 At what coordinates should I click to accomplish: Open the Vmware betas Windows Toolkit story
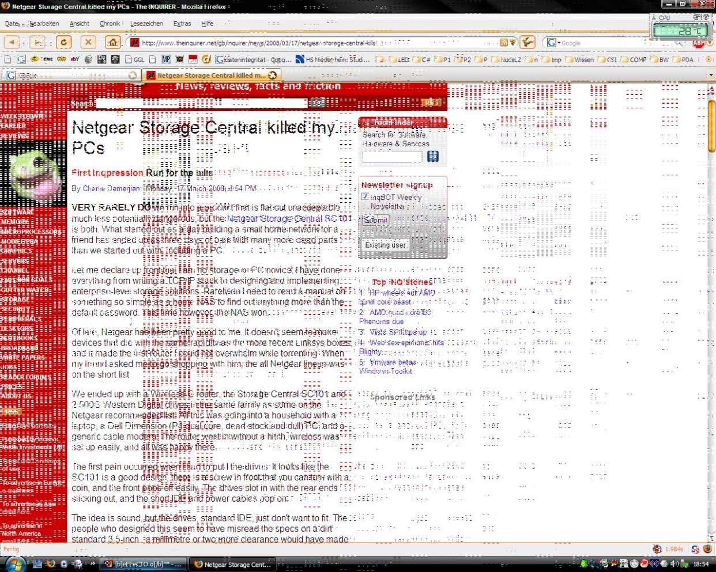click(x=387, y=367)
